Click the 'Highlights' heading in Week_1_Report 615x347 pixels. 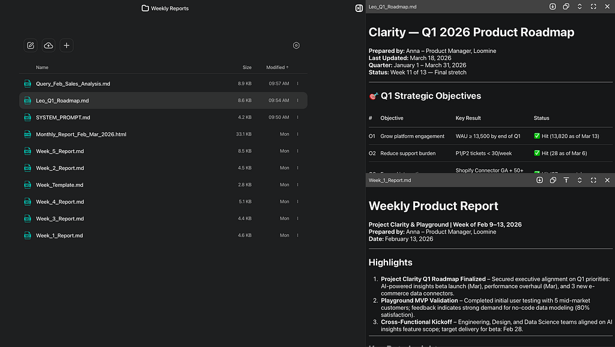tap(390, 262)
